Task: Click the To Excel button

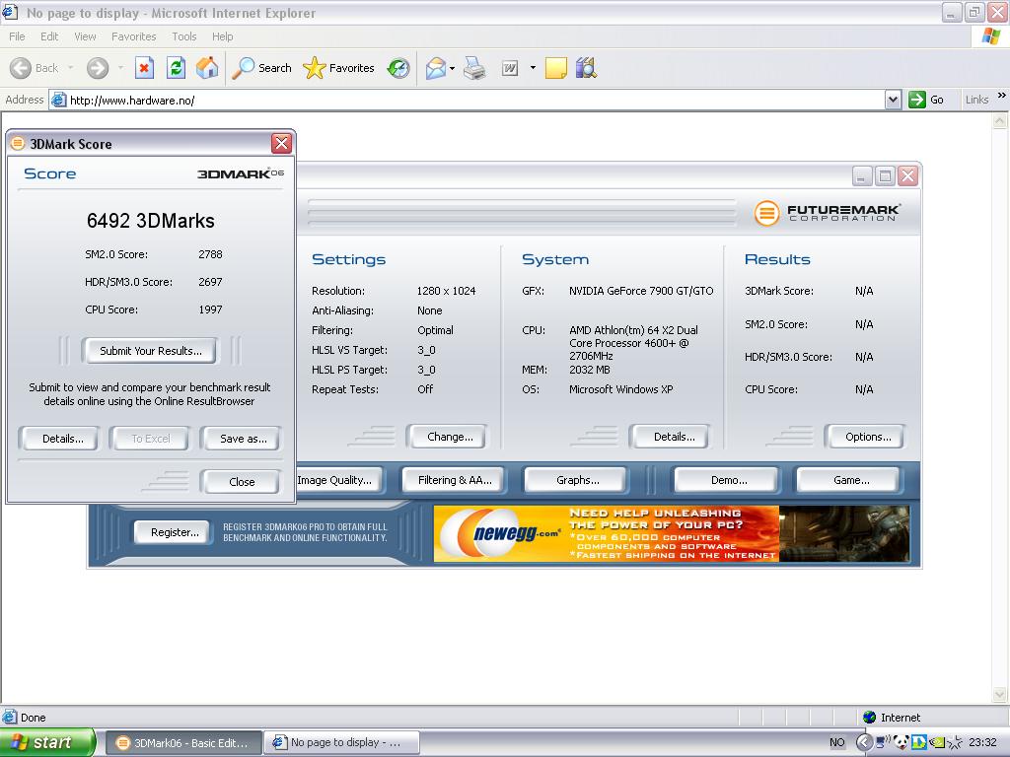Action: coord(150,439)
